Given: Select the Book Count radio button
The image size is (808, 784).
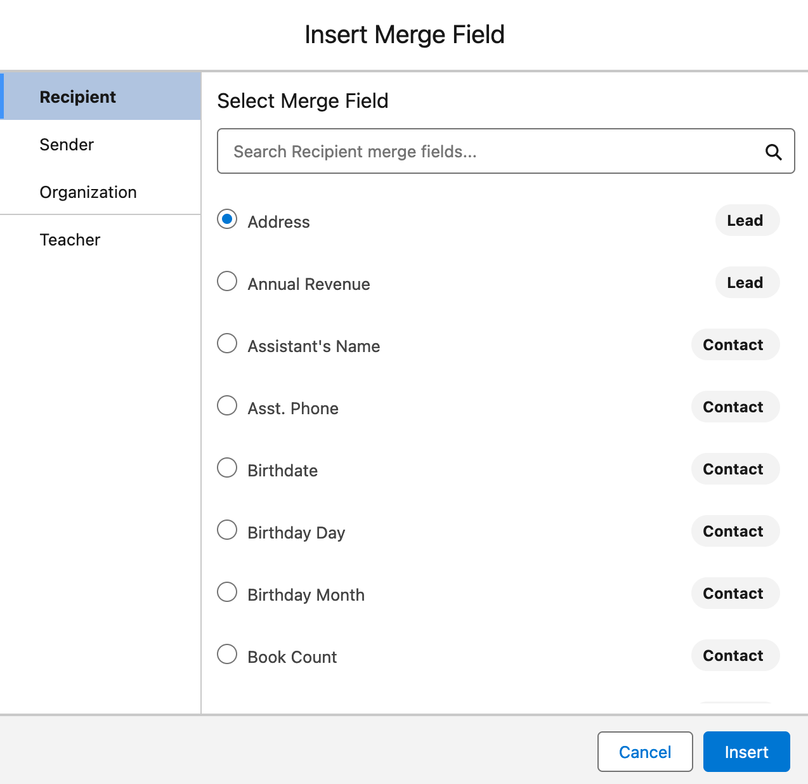Looking at the screenshot, I should click(x=227, y=655).
